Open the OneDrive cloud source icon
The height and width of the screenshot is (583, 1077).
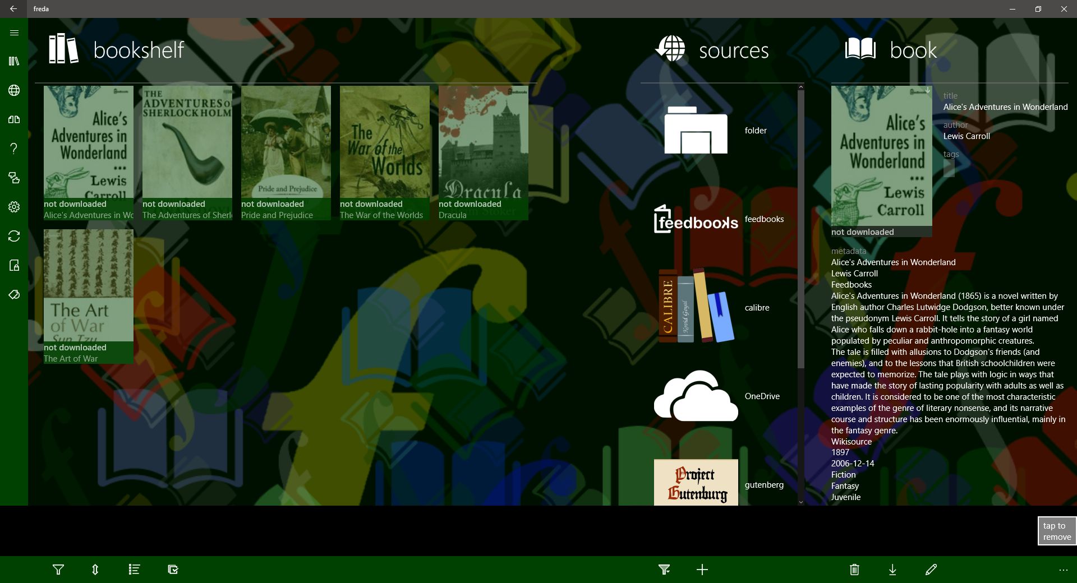coord(696,396)
